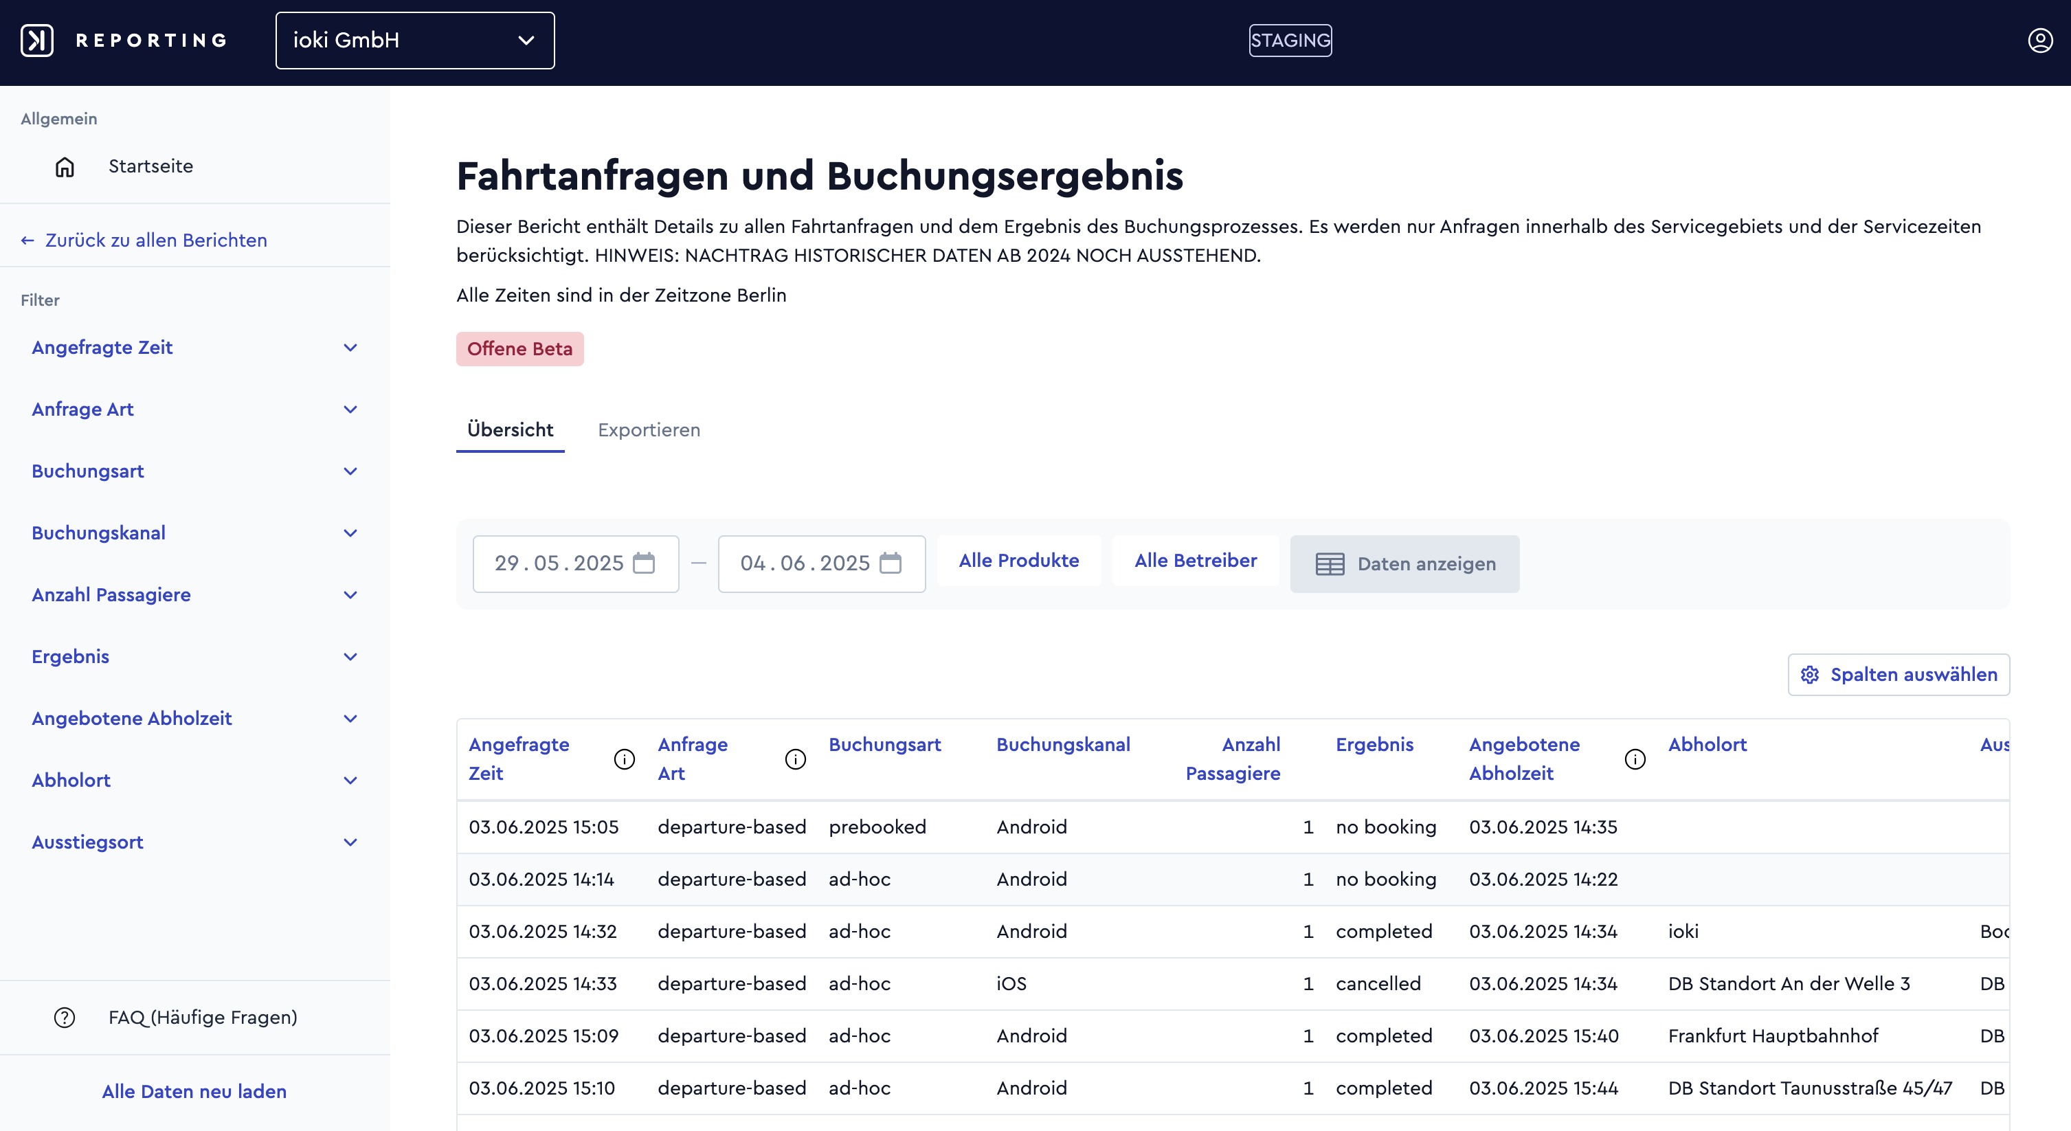Click the cancelled result cell
This screenshot has height=1131, width=2071.
(x=1378, y=984)
